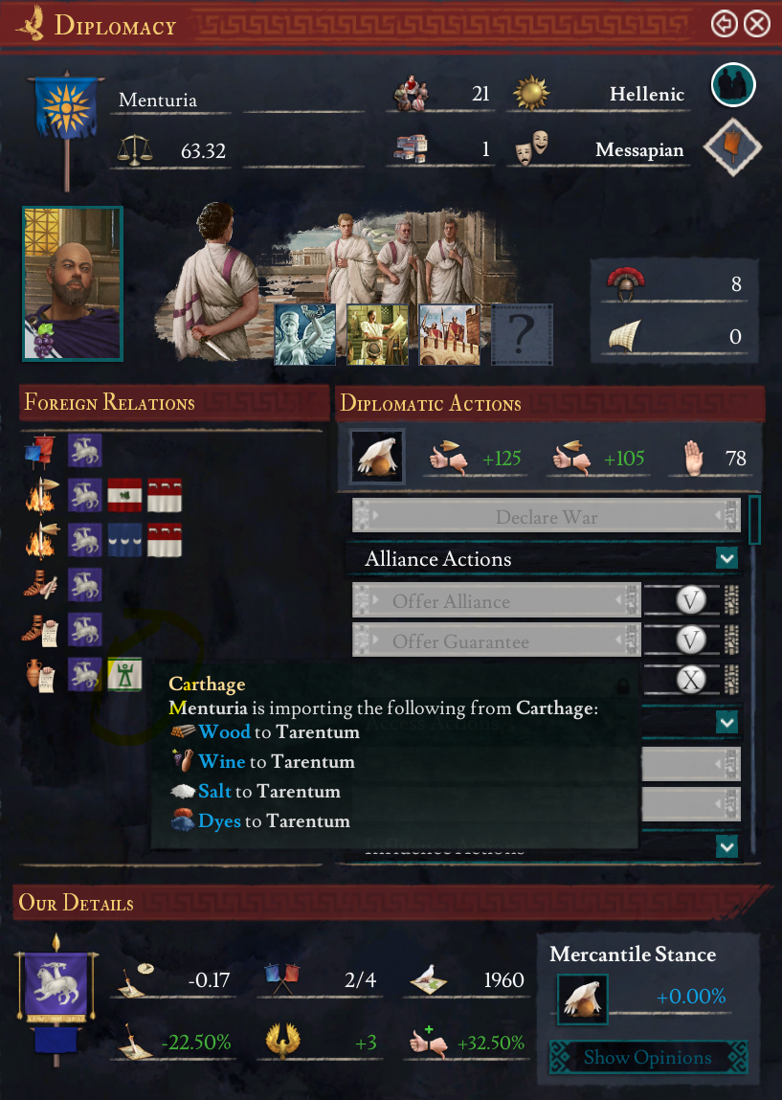Expand the Access Actions chevron behind the tooltip

click(727, 722)
